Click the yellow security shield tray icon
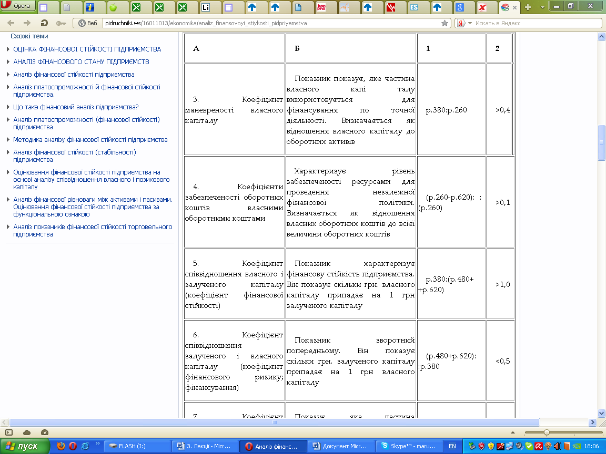The image size is (606, 454). coord(491,446)
